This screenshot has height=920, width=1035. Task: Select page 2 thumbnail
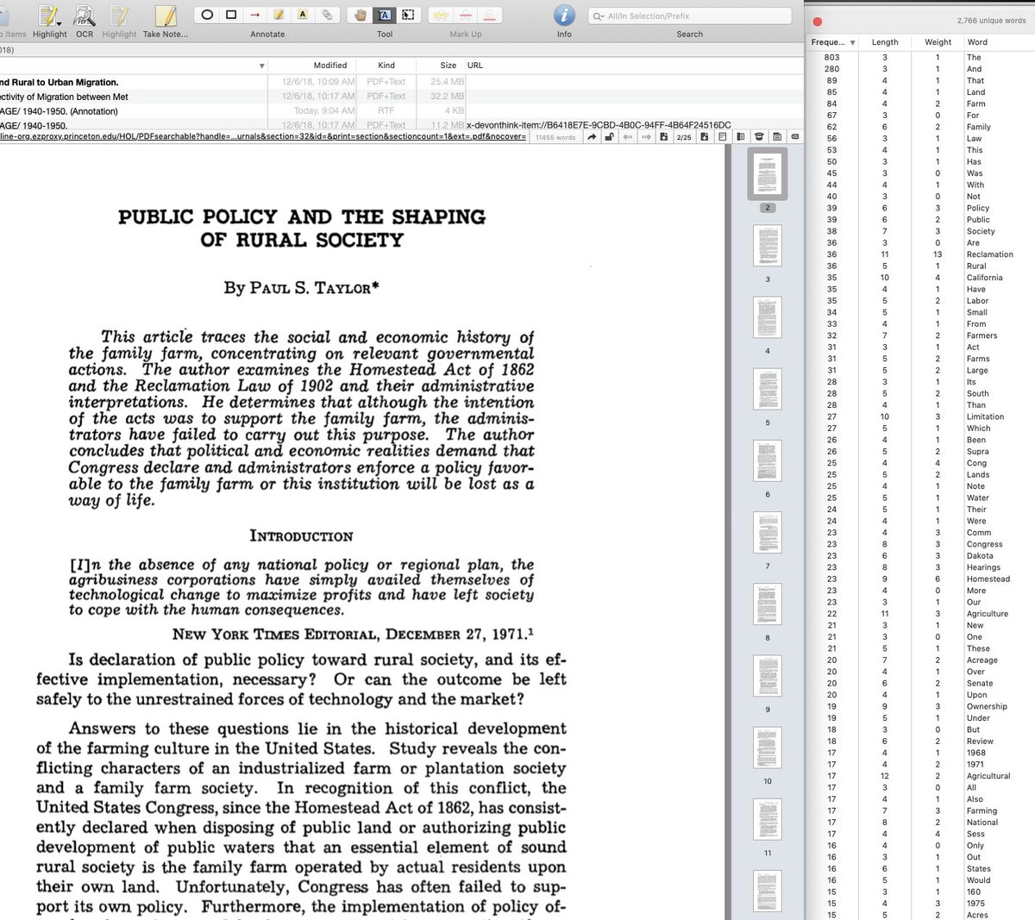click(767, 174)
